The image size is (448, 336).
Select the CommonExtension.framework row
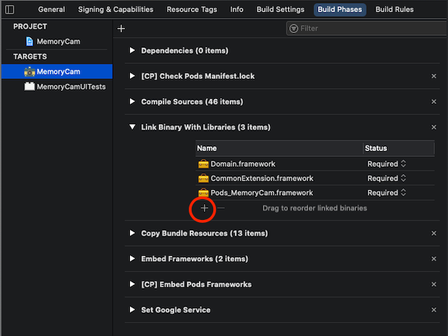coord(315,178)
